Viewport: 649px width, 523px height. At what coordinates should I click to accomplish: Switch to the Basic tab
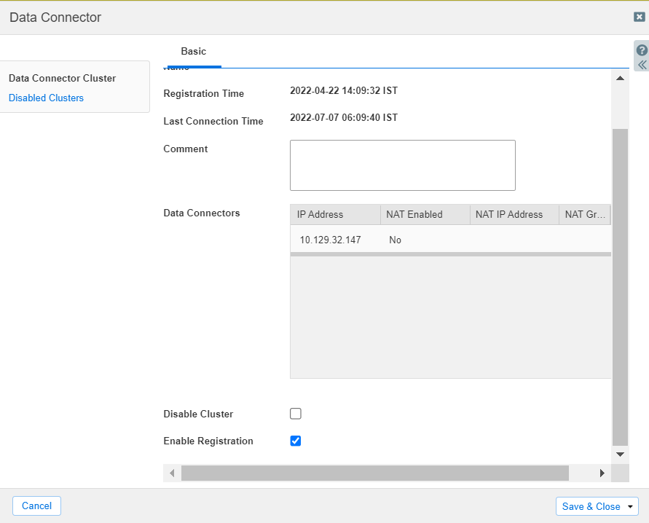(x=193, y=51)
